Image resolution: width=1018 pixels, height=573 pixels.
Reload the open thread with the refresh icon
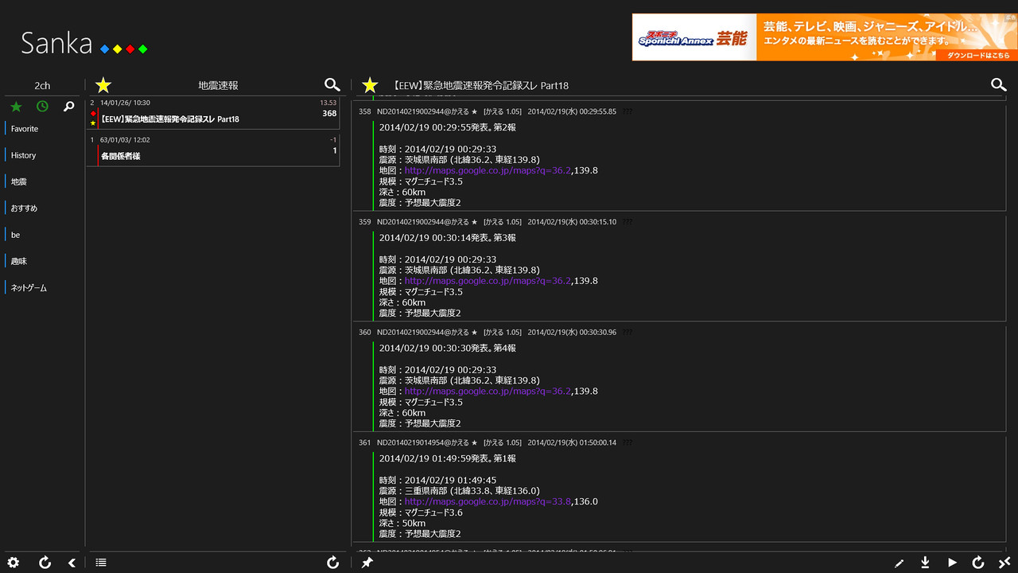pos(977,563)
